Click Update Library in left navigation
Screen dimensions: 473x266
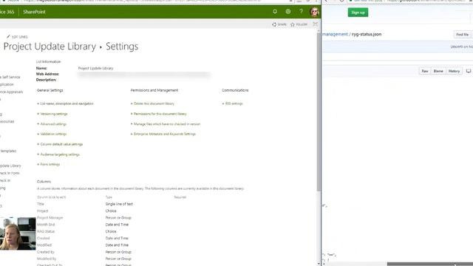(x=10, y=166)
